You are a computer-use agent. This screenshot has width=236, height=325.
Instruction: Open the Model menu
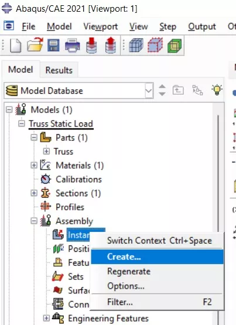pyautogui.click(x=59, y=26)
